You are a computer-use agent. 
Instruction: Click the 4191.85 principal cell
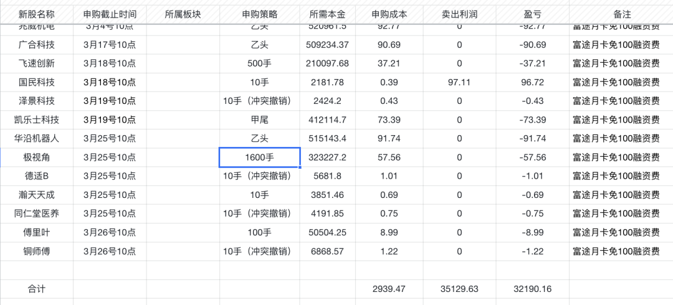pyautogui.click(x=328, y=213)
